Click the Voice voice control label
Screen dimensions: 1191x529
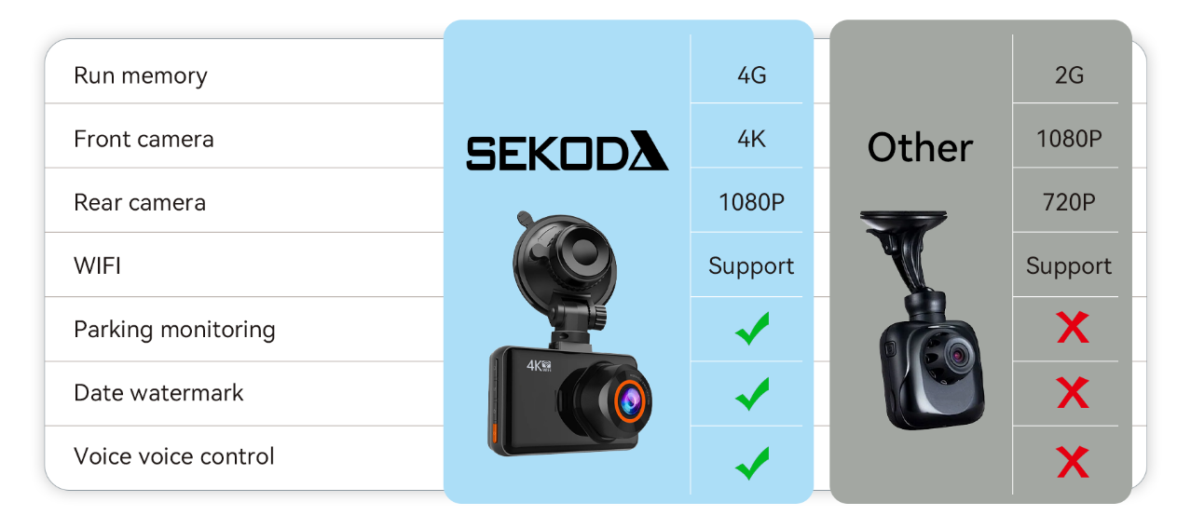point(174,456)
